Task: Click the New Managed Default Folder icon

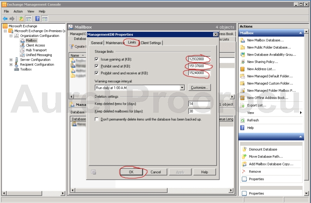Action: 242,76
